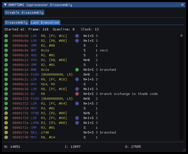
Task: Click the I: 13097 counter
Action: point(73,147)
